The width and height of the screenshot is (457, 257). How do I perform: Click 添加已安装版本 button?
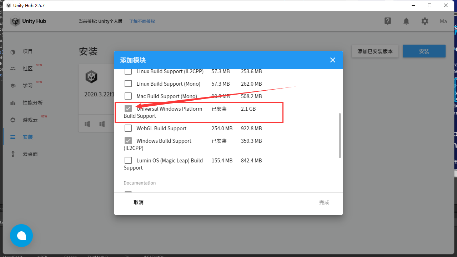coord(375,51)
